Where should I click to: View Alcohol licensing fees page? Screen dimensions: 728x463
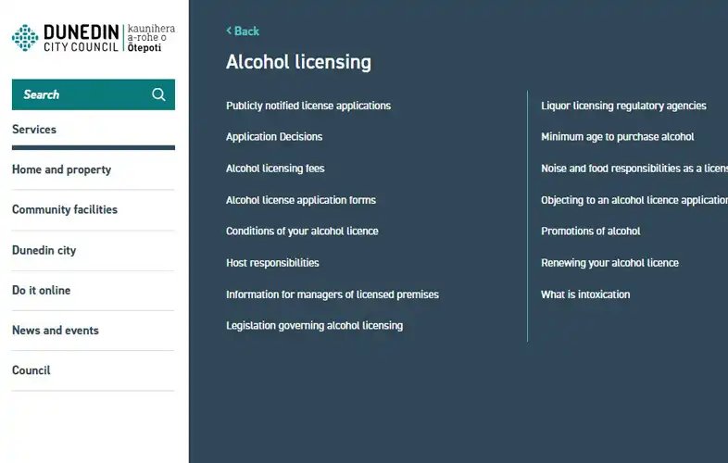coord(275,169)
